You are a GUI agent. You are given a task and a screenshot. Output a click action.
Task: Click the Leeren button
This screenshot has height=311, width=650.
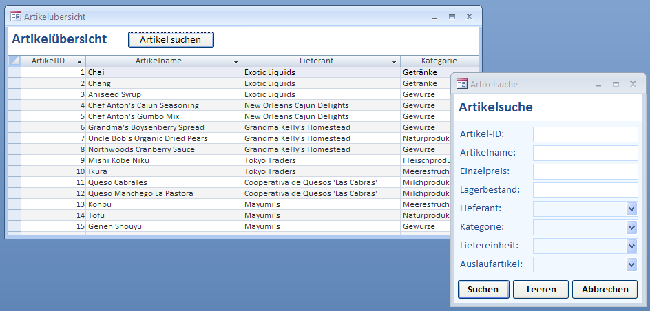(x=540, y=290)
